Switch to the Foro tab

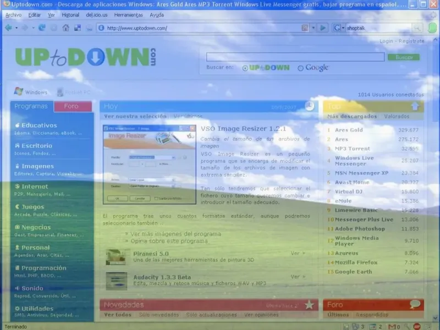73,106
